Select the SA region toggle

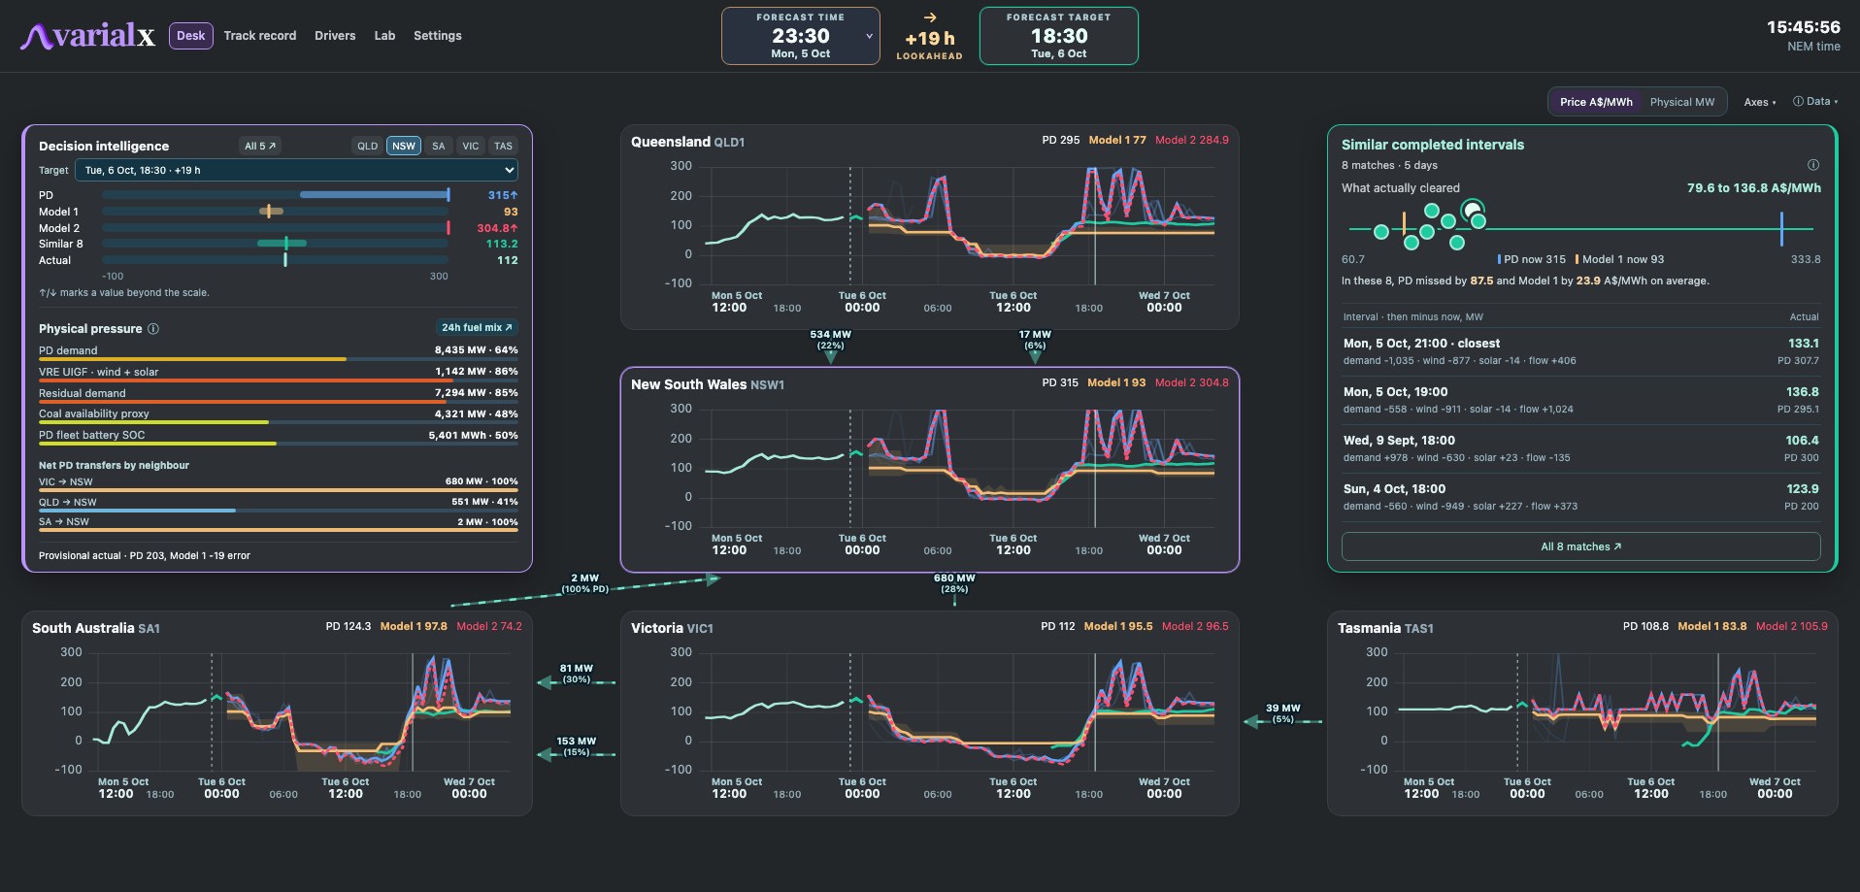pos(439,146)
